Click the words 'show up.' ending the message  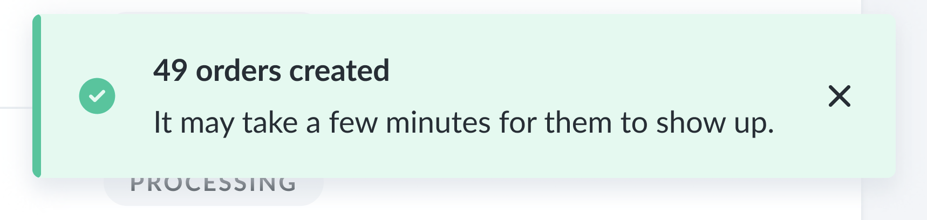715,123
